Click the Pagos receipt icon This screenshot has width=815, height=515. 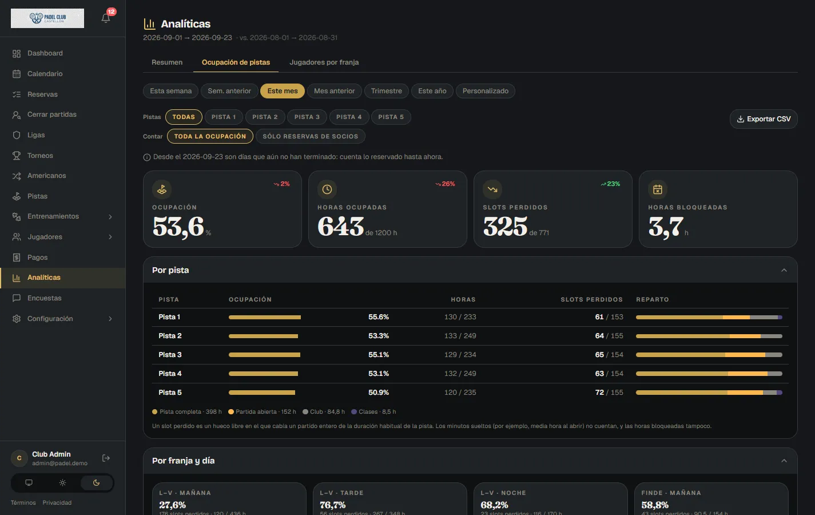click(17, 257)
